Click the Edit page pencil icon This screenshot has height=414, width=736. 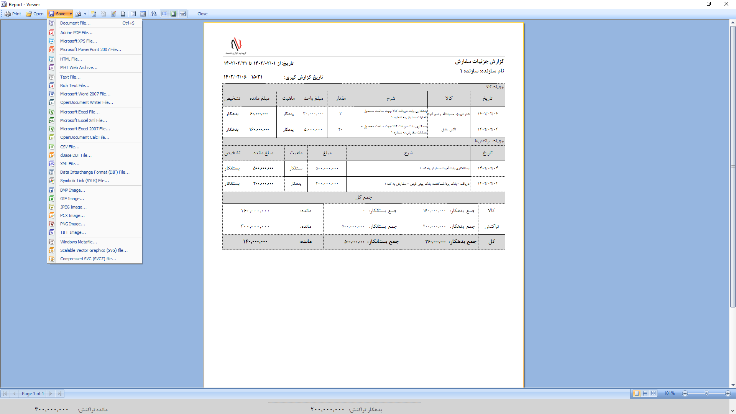113,14
